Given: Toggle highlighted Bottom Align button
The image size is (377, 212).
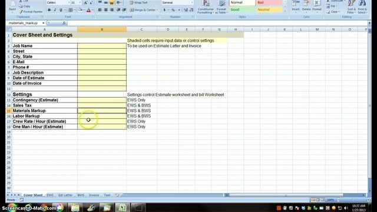Looking at the screenshot, I should [111, 2].
